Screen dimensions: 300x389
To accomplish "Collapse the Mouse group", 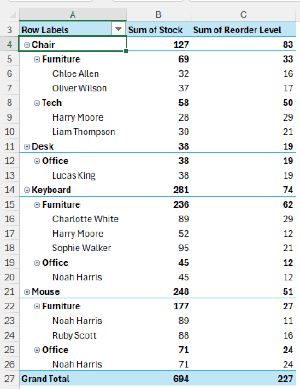I will [26, 291].
